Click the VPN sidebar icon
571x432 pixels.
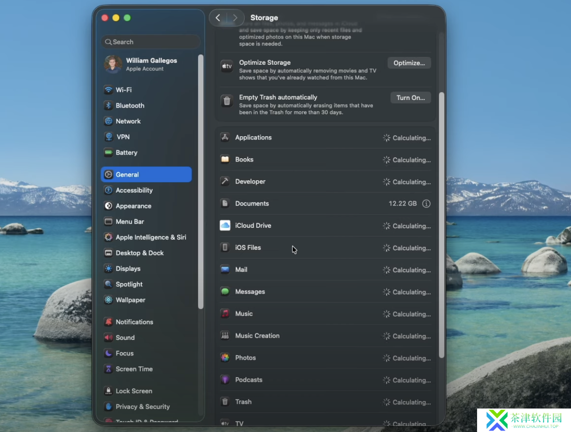(x=108, y=137)
